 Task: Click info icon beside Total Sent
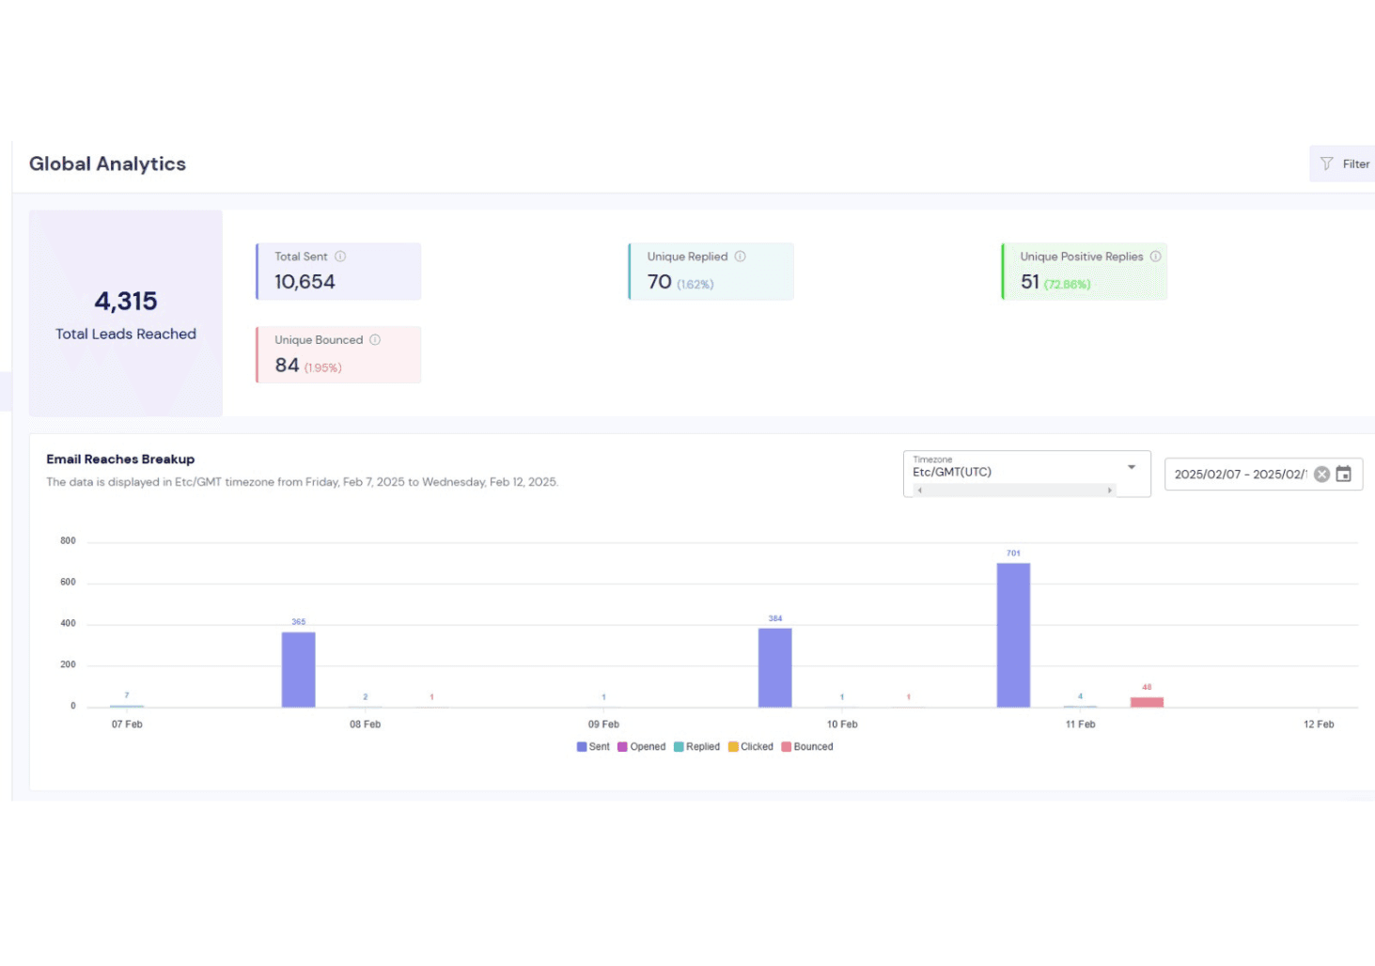[340, 257]
